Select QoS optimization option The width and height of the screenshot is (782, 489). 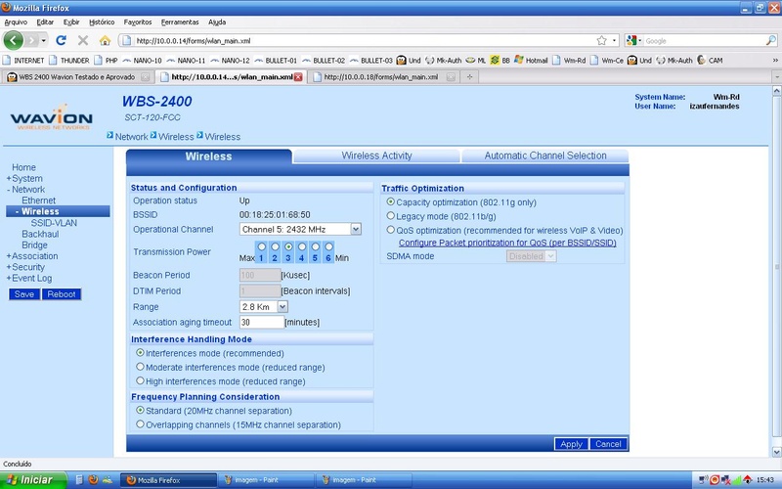390,230
